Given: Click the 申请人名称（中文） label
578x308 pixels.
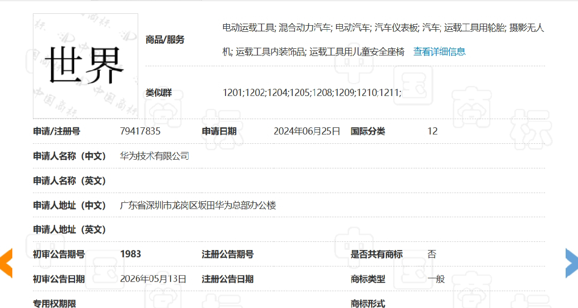Looking at the screenshot, I should tap(70, 156).
